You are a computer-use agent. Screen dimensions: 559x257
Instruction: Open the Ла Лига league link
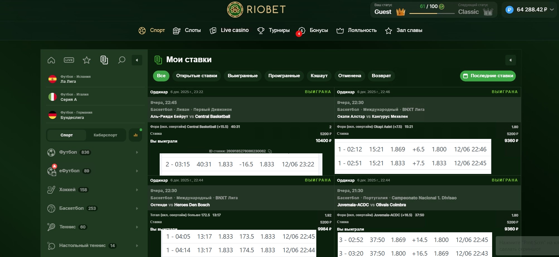click(68, 81)
